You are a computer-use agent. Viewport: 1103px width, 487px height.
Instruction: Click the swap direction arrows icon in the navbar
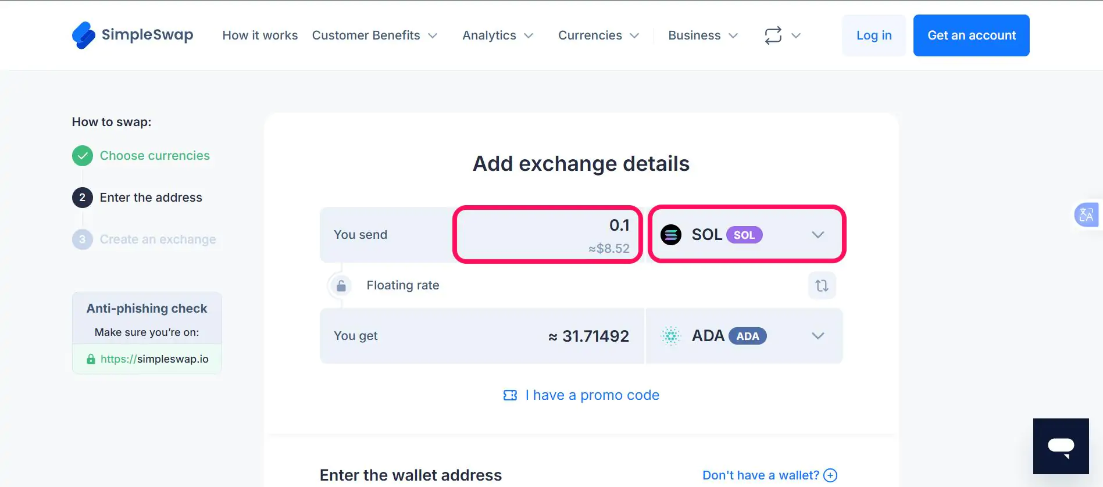click(x=773, y=35)
